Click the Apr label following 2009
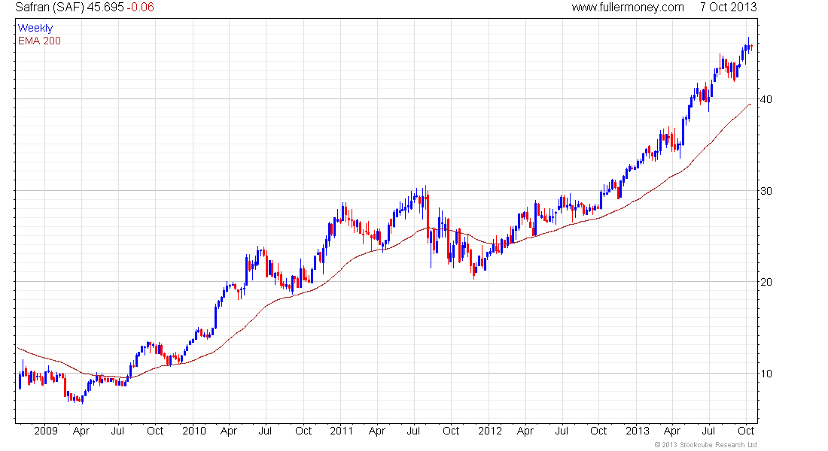The image size is (828, 451). [x=81, y=431]
